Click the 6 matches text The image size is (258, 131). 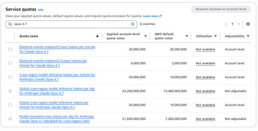148,24
